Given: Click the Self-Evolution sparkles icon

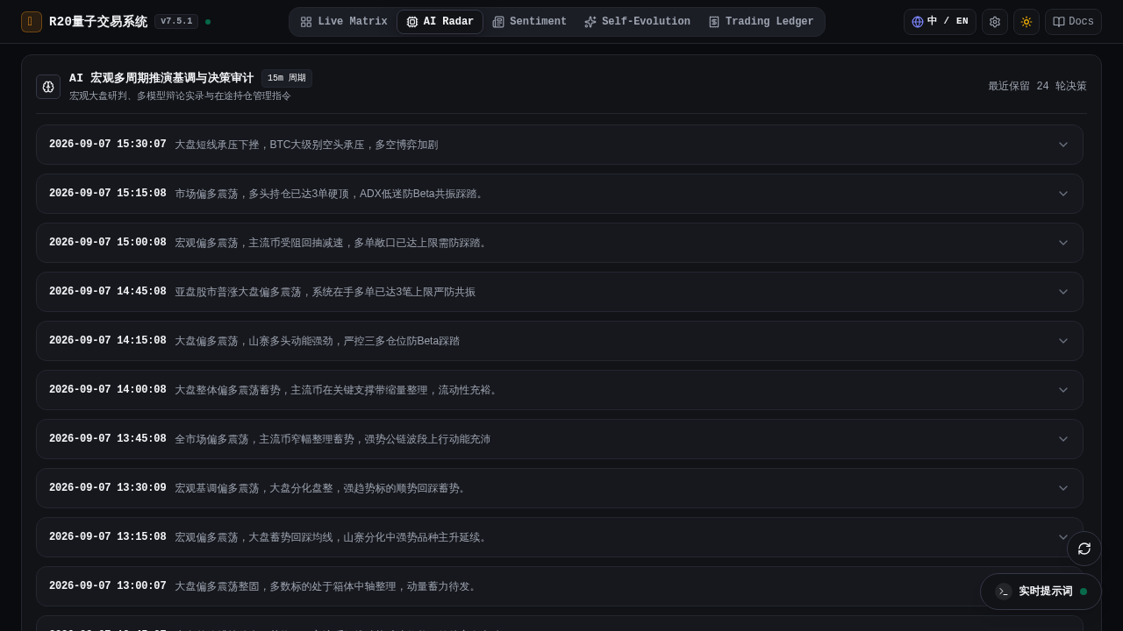Looking at the screenshot, I should pyautogui.click(x=590, y=22).
